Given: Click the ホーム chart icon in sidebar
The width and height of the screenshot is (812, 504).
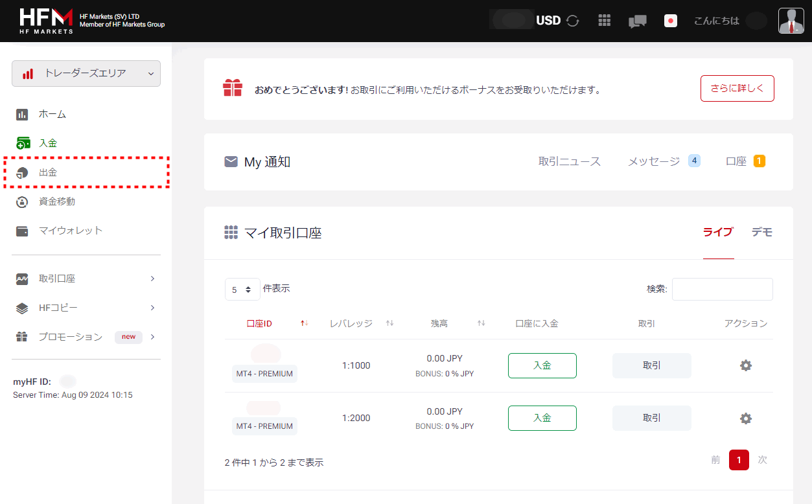Looking at the screenshot, I should click(22, 115).
